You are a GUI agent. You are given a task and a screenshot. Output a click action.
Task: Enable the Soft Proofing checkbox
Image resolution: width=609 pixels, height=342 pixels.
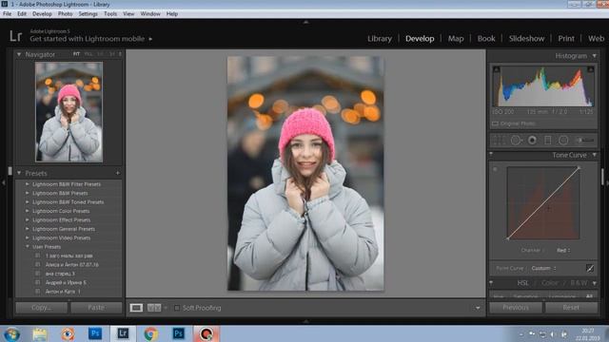click(177, 308)
